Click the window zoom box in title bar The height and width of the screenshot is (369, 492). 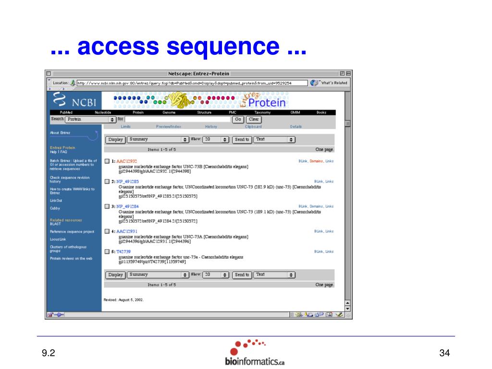click(342, 74)
